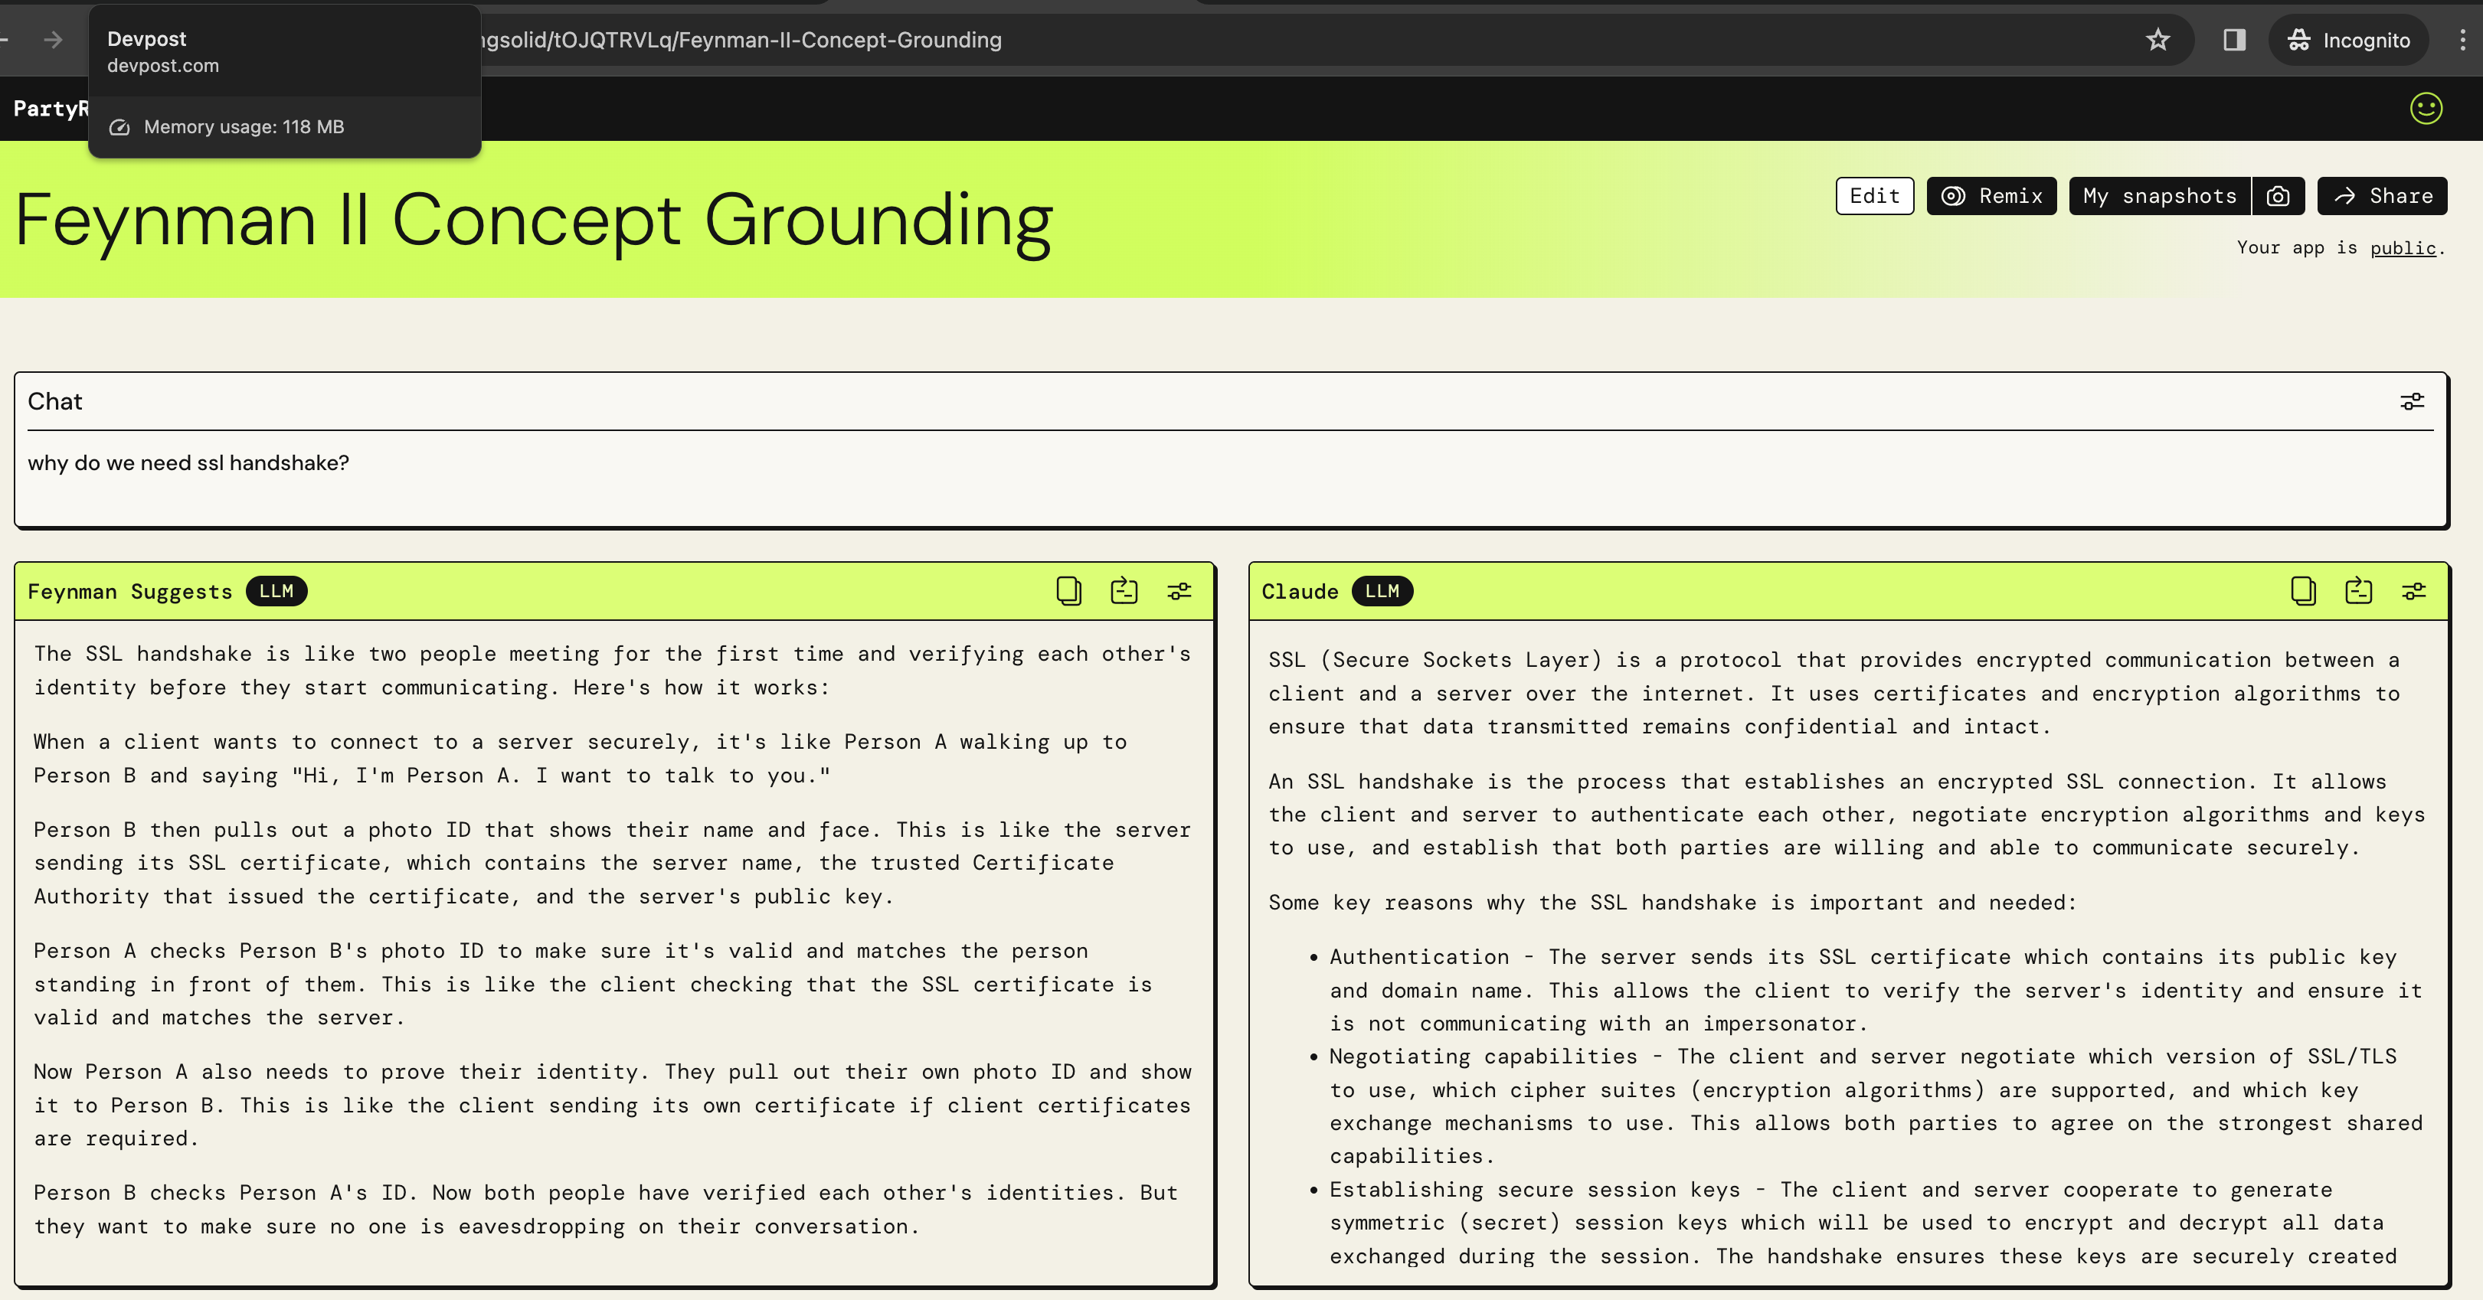Share the Feynman II app

click(2383, 197)
